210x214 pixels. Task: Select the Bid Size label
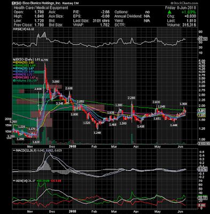56,25
